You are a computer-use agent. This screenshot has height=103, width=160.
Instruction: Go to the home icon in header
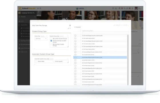pyautogui.click(x=38, y=8)
